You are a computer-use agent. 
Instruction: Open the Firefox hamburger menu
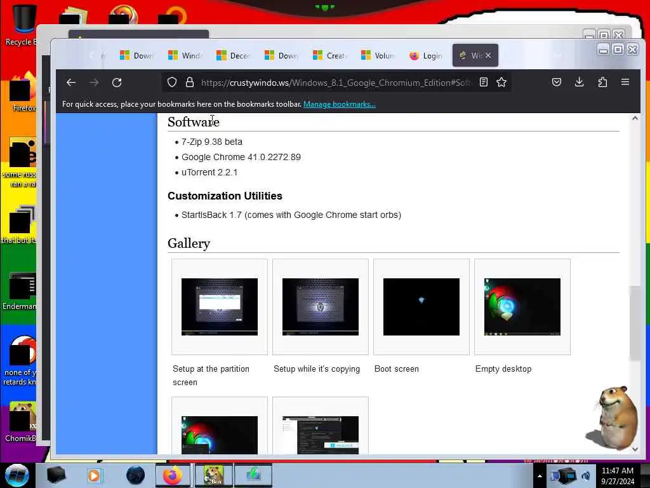coord(625,82)
